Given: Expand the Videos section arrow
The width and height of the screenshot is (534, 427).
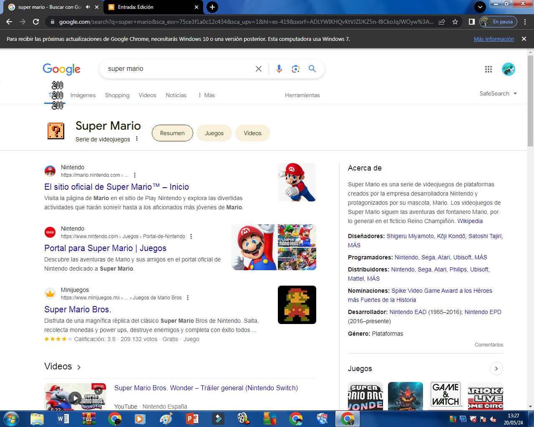Looking at the screenshot, I should 79,367.
